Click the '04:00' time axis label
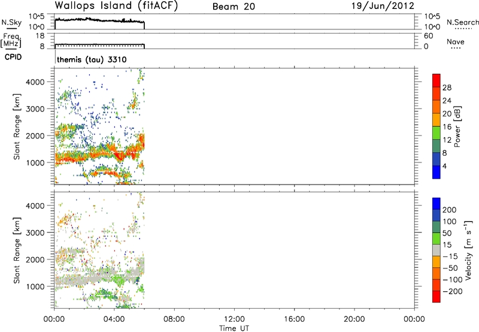 (x=114, y=319)
